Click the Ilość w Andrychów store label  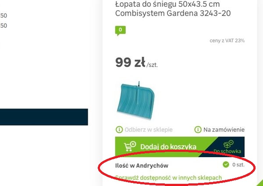tap(142, 165)
